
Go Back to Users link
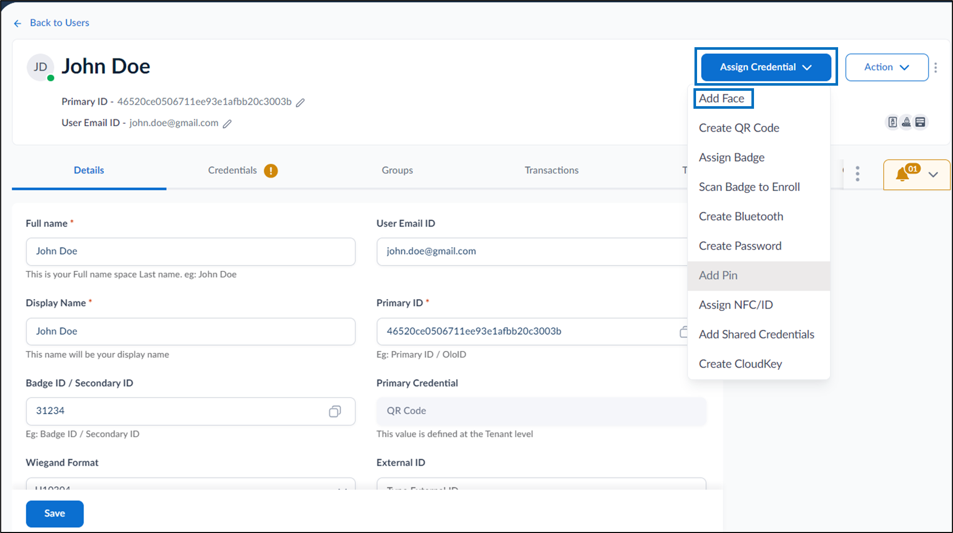[x=59, y=23]
